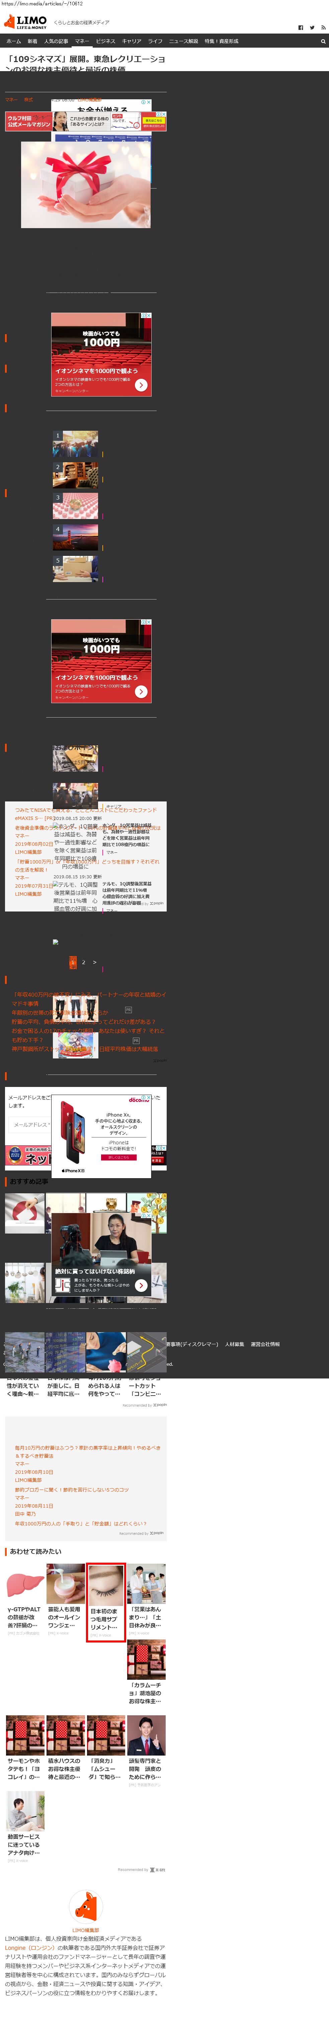Open 芸能人も愛用のオールインワンジェル card

coord(65,1600)
